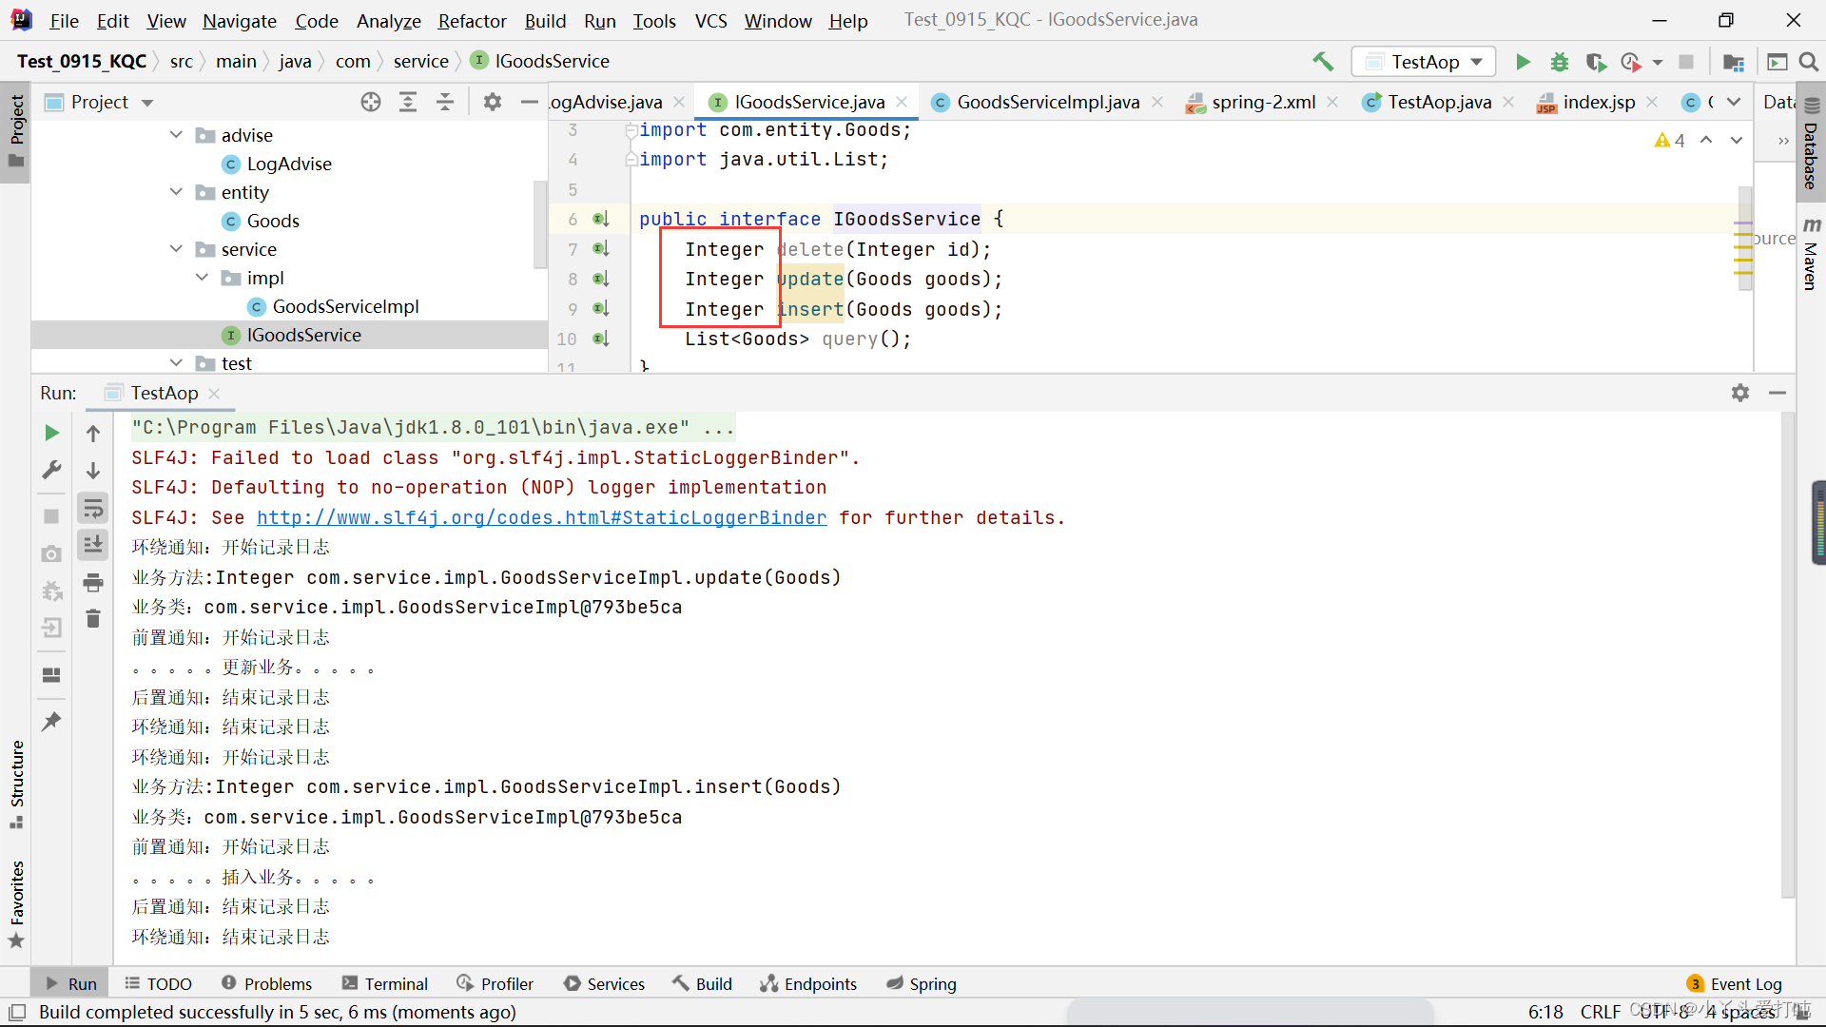Select the spring-2.xml editor tab
The width and height of the screenshot is (1826, 1027).
point(1263,100)
